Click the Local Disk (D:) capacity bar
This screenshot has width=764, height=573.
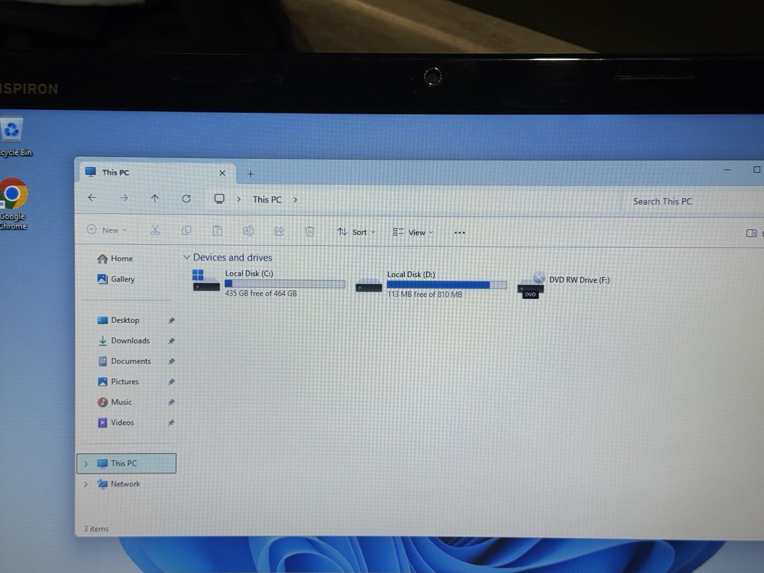tap(446, 285)
